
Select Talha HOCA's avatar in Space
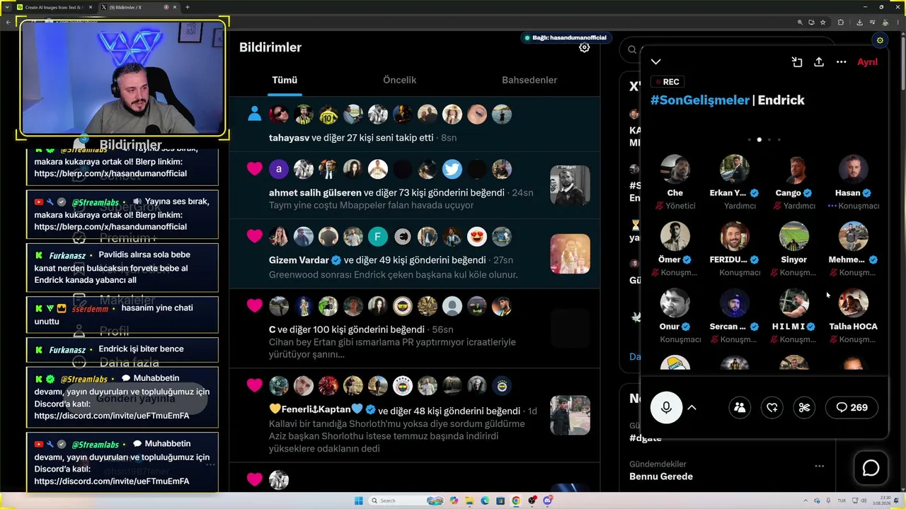point(853,304)
